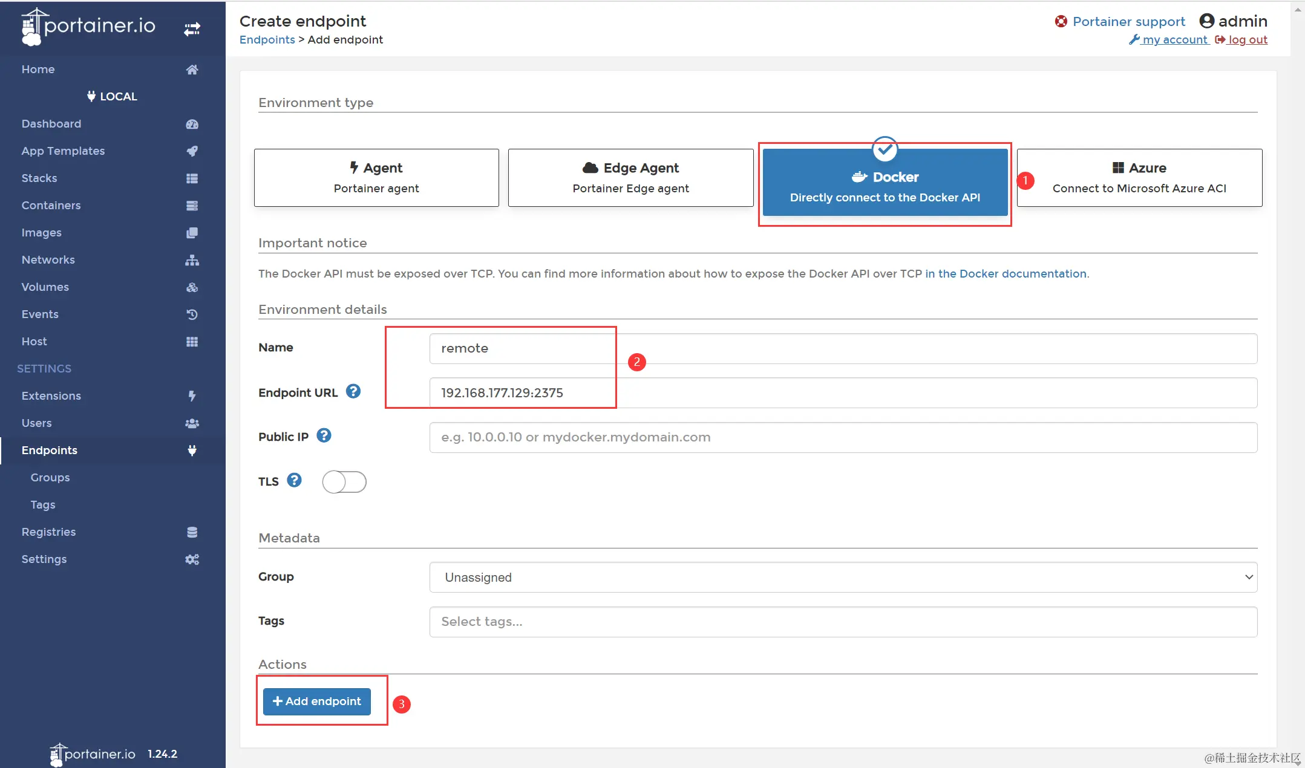Click the Endpoint URL help question icon

[353, 391]
